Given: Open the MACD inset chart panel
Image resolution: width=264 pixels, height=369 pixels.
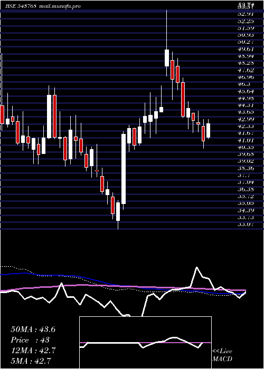Looking at the screenshot, I should pyautogui.click(x=145, y=343).
